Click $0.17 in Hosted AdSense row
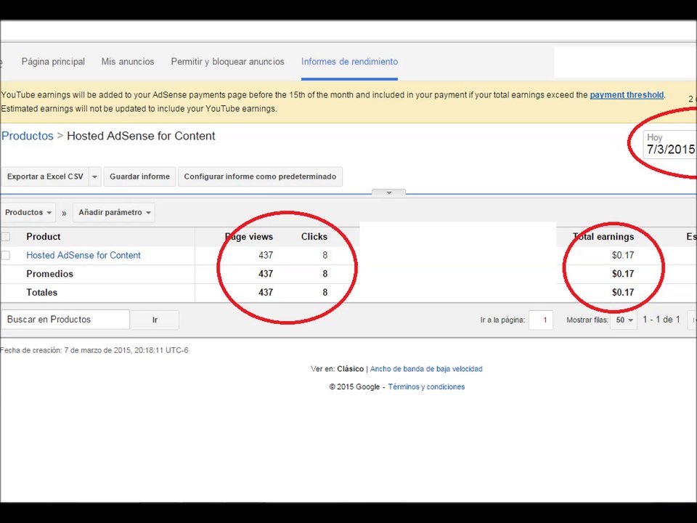Screen dimensions: 697x523 coord(623,255)
